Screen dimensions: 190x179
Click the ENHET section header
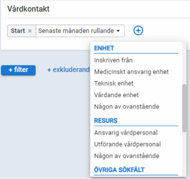point(104,48)
